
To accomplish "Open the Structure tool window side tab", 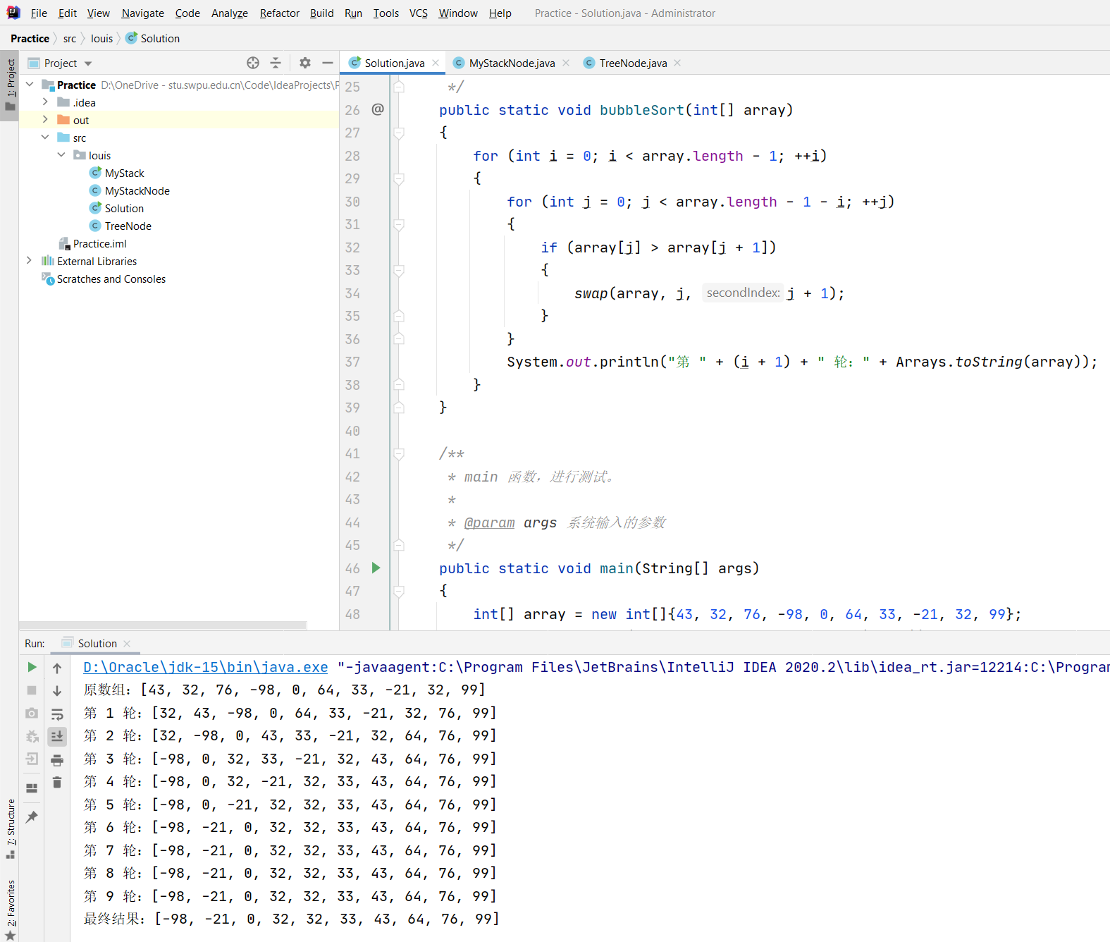I will [x=10, y=828].
